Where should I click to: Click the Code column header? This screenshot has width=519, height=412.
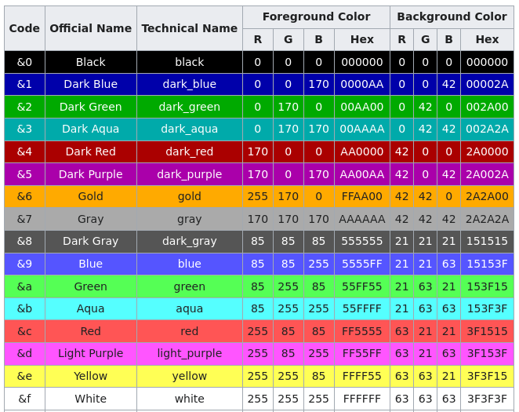(24, 28)
